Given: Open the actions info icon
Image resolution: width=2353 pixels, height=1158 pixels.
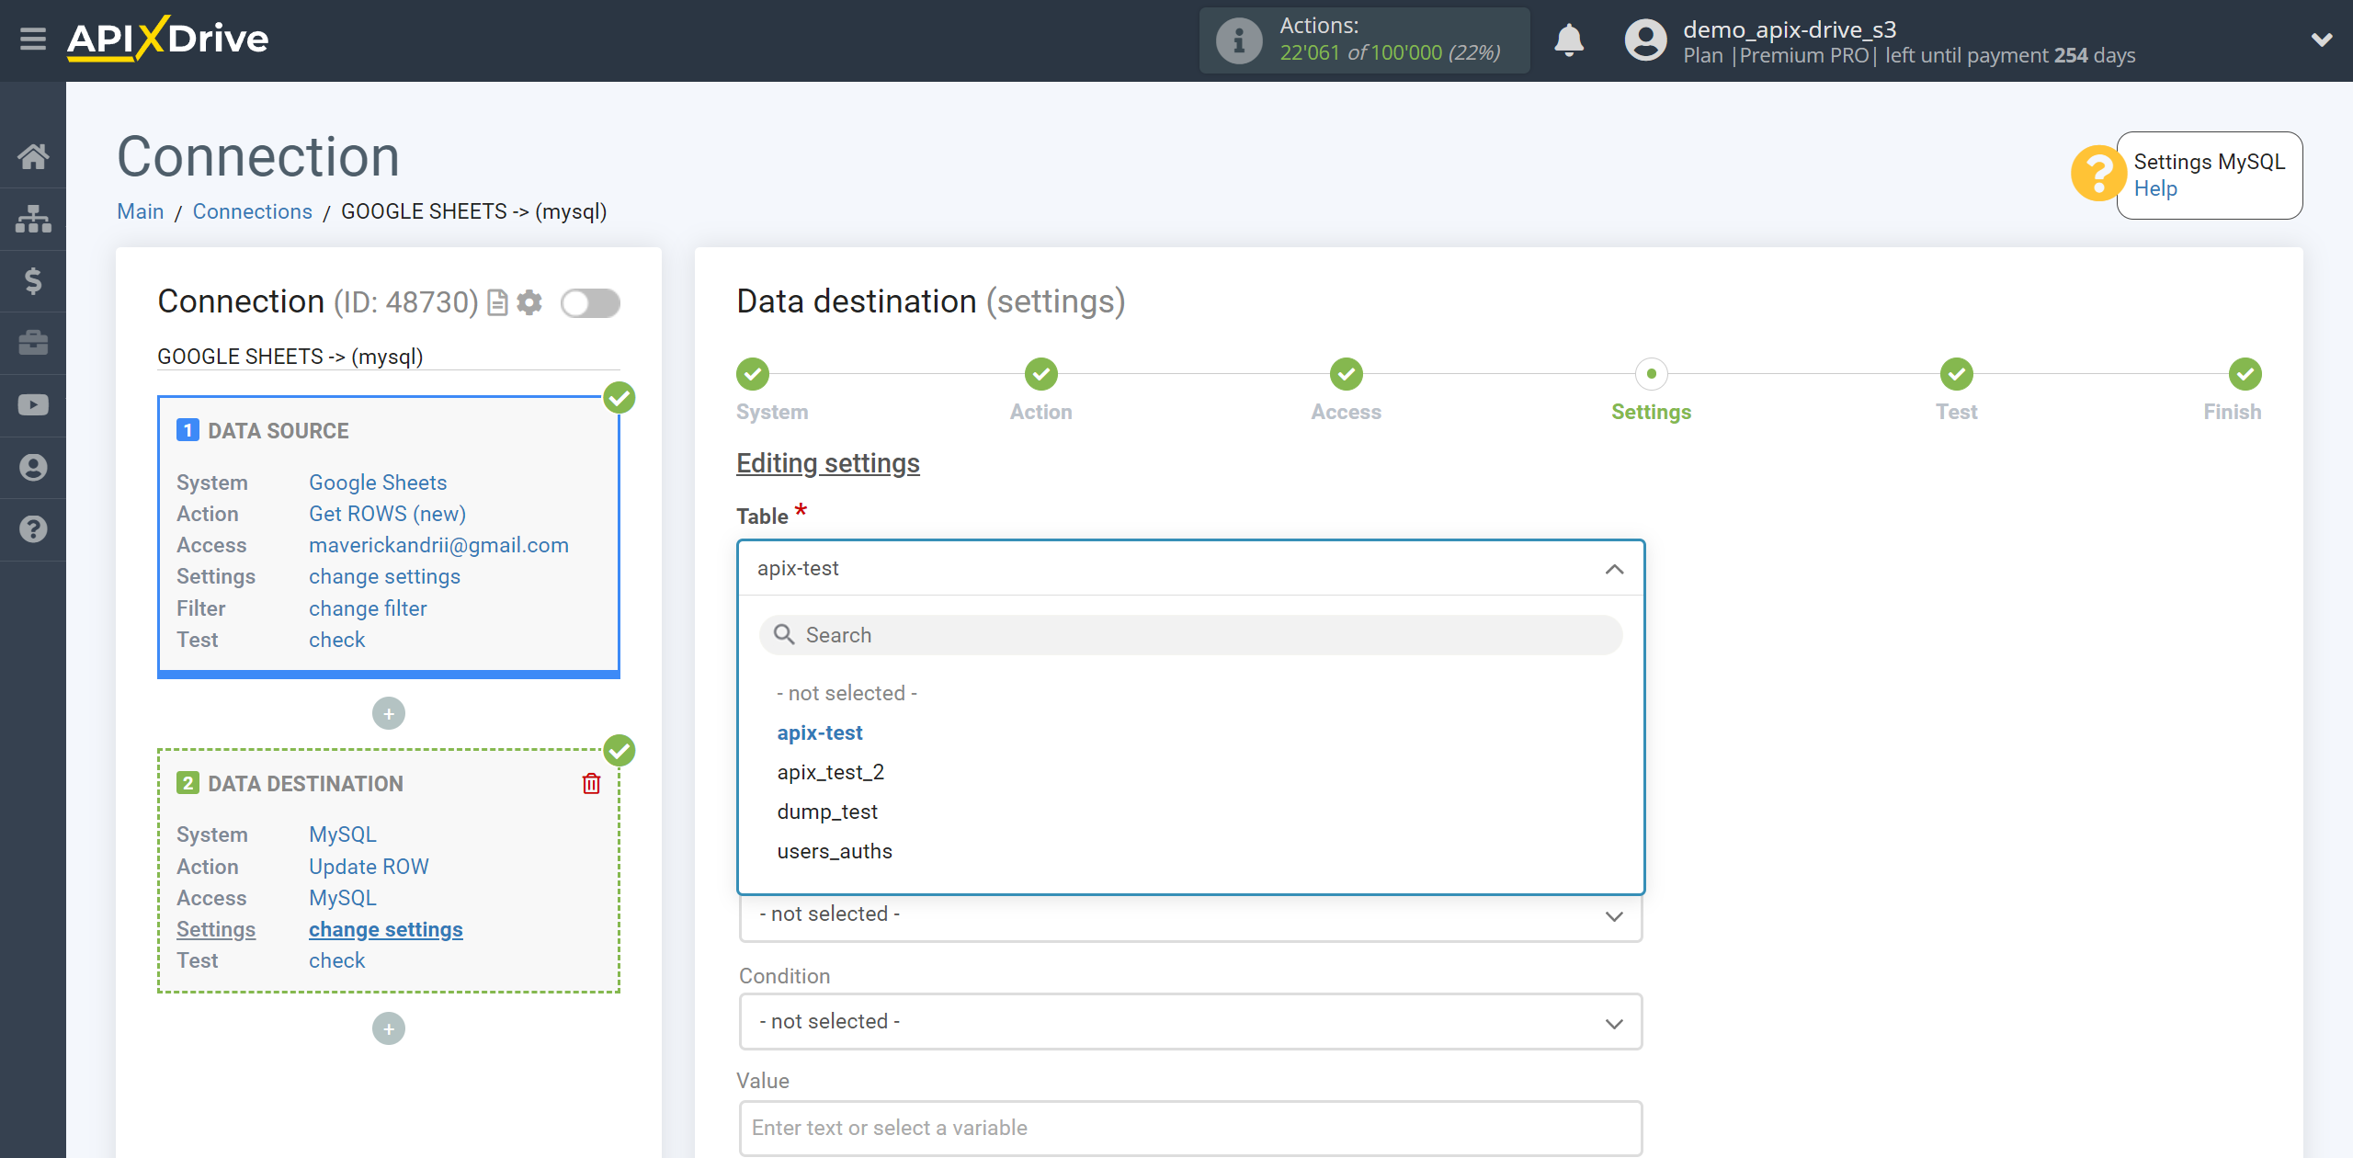Looking at the screenshot, I should pyautogui.click(x=1238, y=40).
